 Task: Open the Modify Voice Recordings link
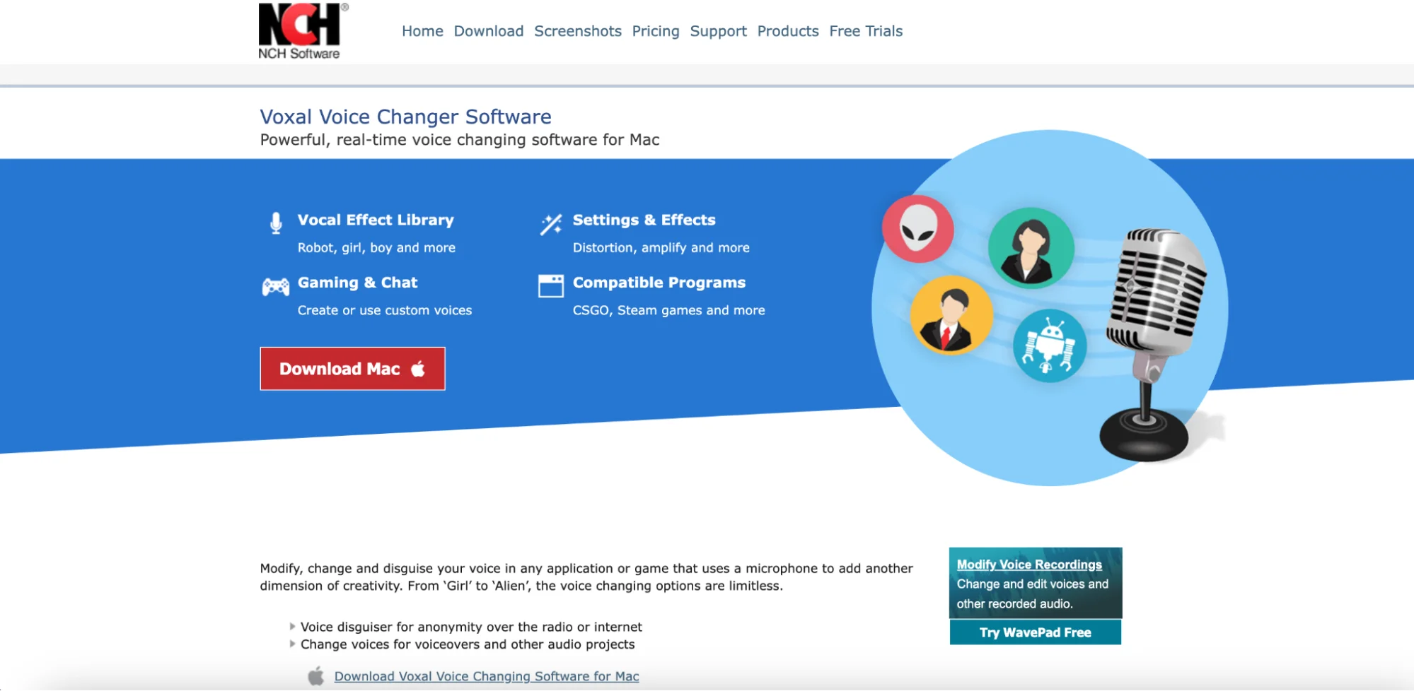(x=1029, y=564)
